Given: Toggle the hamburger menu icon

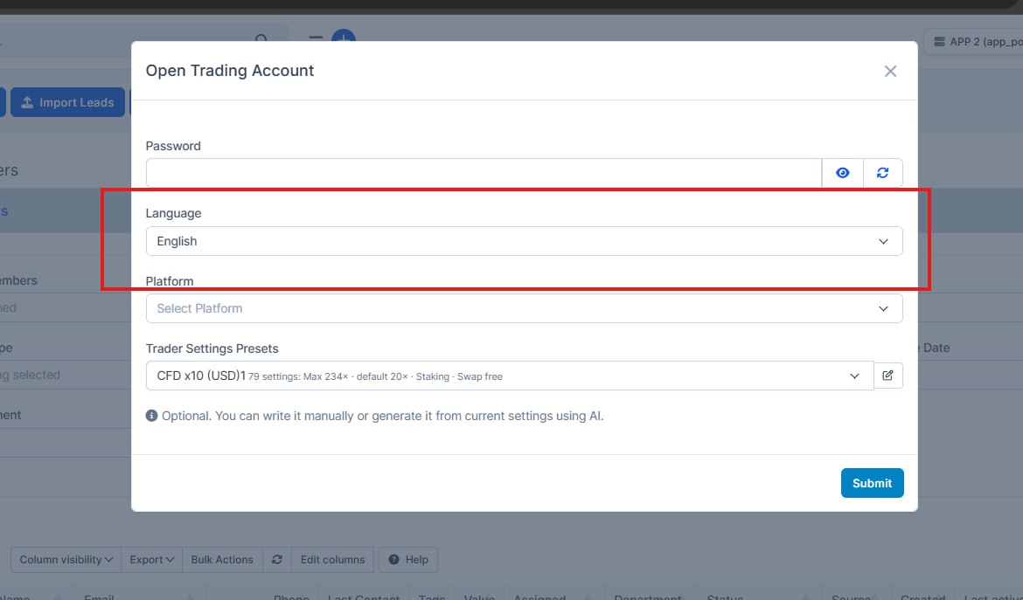Looking at the screenshot, I should tap(317, 39).
